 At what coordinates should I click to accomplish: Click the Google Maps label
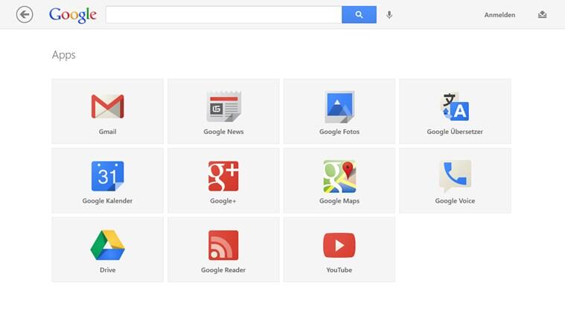[339, 201]
